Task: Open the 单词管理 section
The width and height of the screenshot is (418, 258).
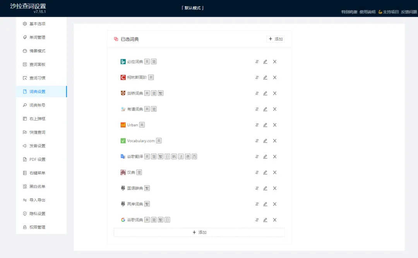Action: pyautogui.click(x=41, y=37)
